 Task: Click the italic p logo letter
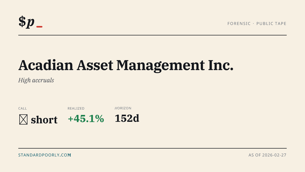30,23
